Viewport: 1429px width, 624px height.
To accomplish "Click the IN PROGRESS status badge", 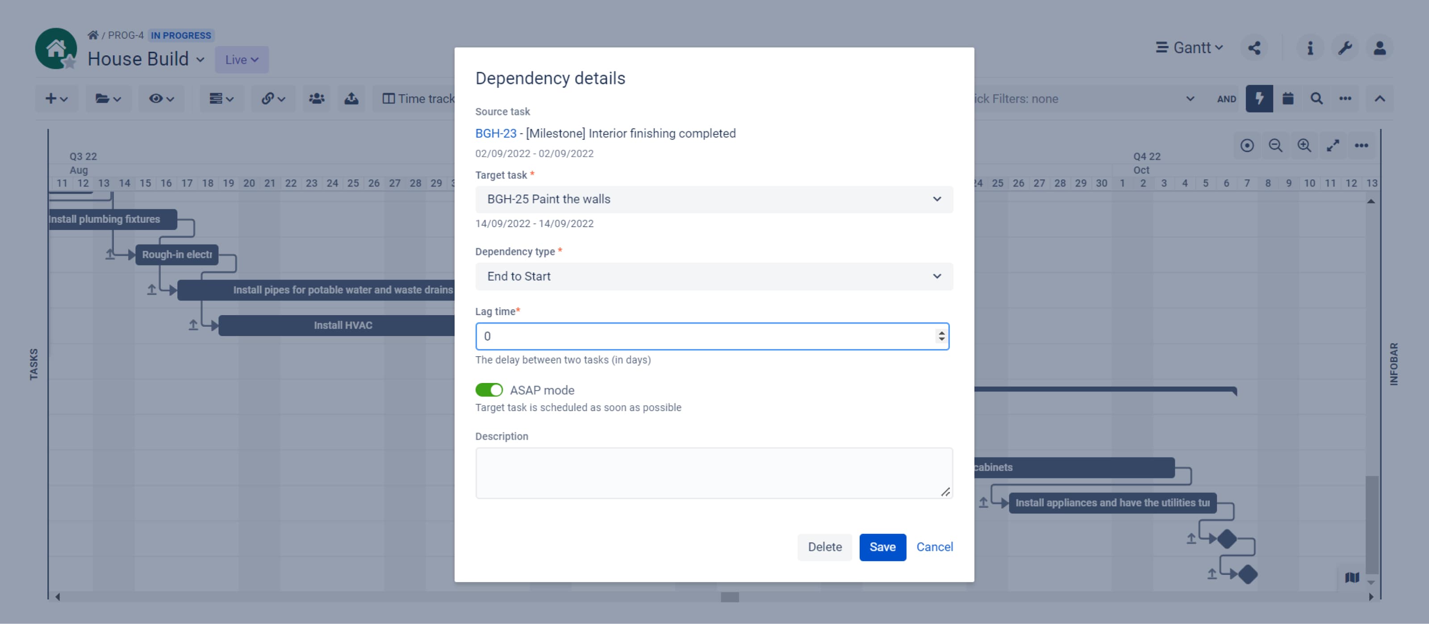I will 181,35.
